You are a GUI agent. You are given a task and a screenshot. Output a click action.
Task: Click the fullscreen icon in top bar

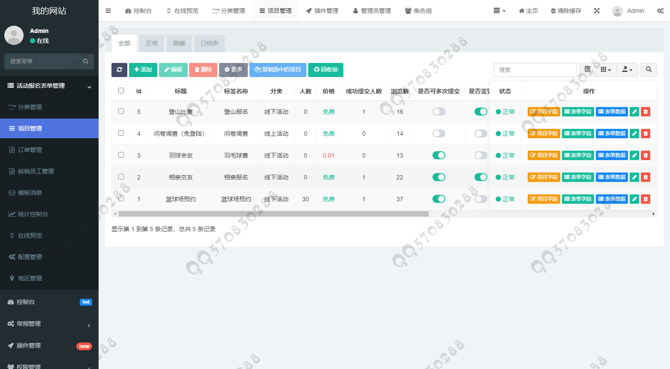click(597, 11)
